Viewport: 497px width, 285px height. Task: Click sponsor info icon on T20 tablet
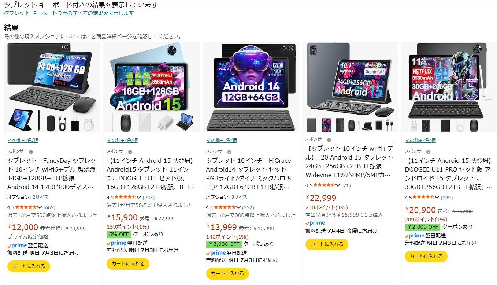coord(329,140)
